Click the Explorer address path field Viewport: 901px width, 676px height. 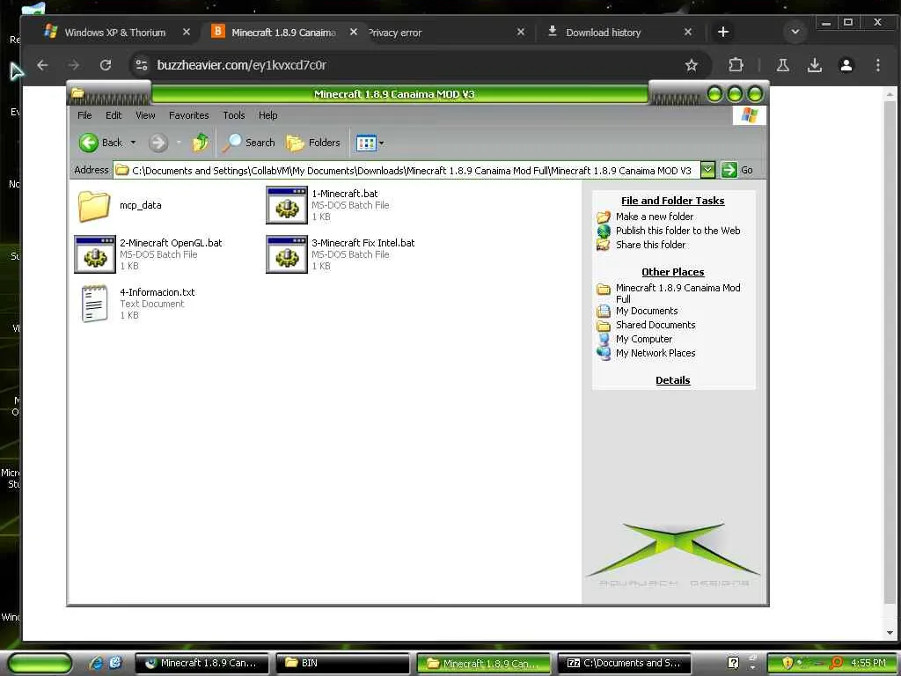click(x=407, y=170)
